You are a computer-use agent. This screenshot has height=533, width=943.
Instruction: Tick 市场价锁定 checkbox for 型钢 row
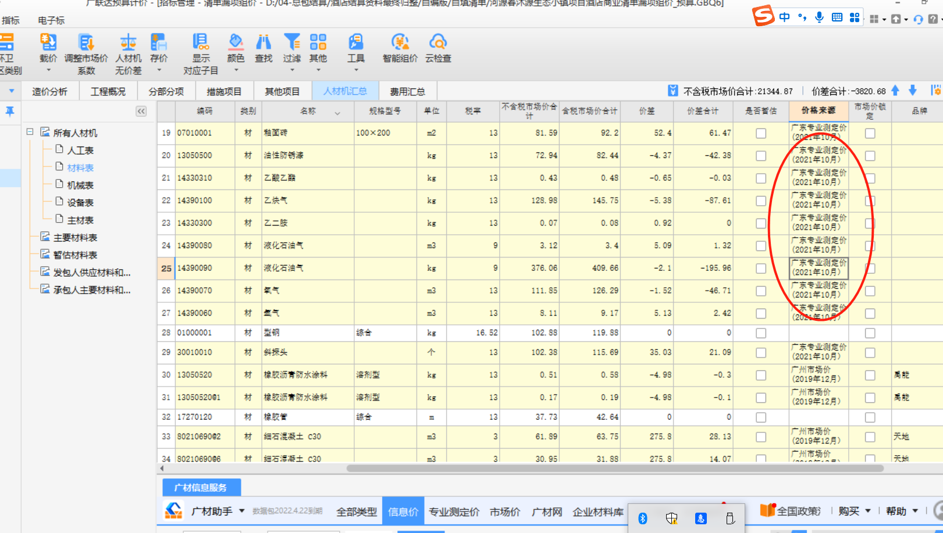click(x=870, y=333)
